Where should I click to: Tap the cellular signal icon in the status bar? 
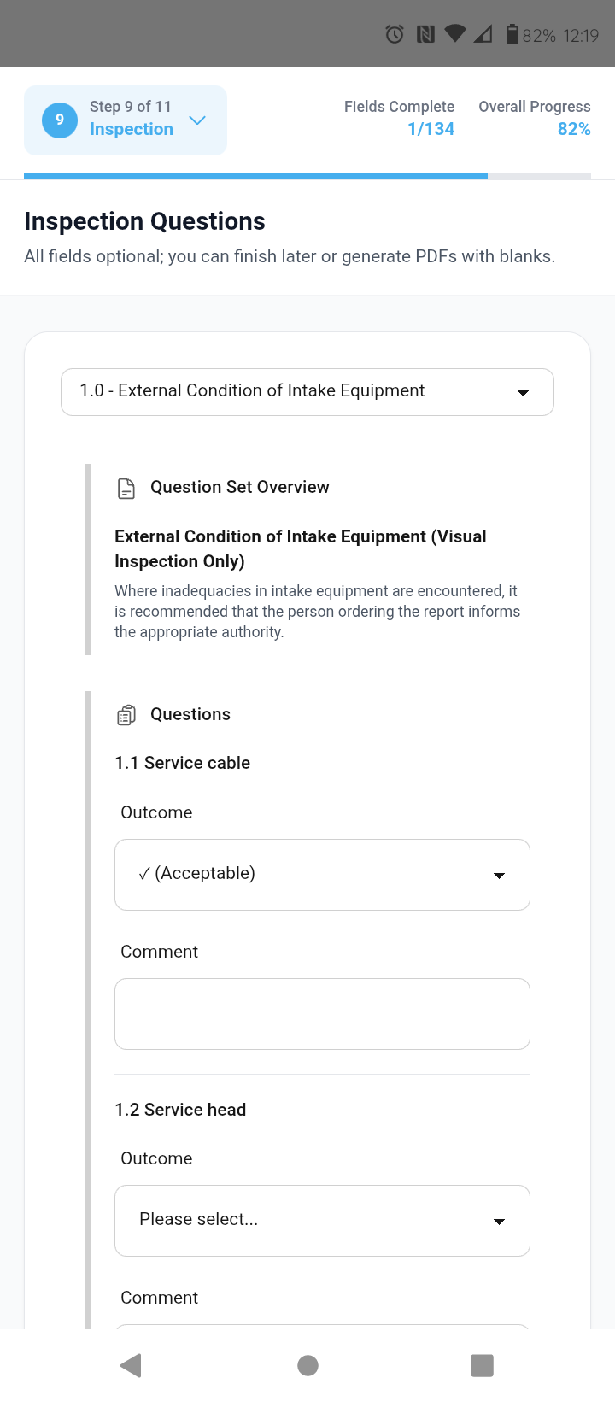pyautogui.click(x=483, y=34)
